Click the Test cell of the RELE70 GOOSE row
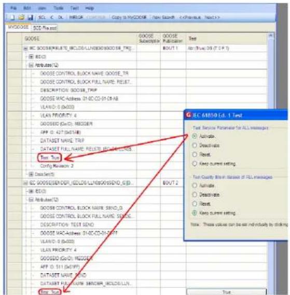The image size is (290, 295). pyautogui.click(x=227, y=48)
